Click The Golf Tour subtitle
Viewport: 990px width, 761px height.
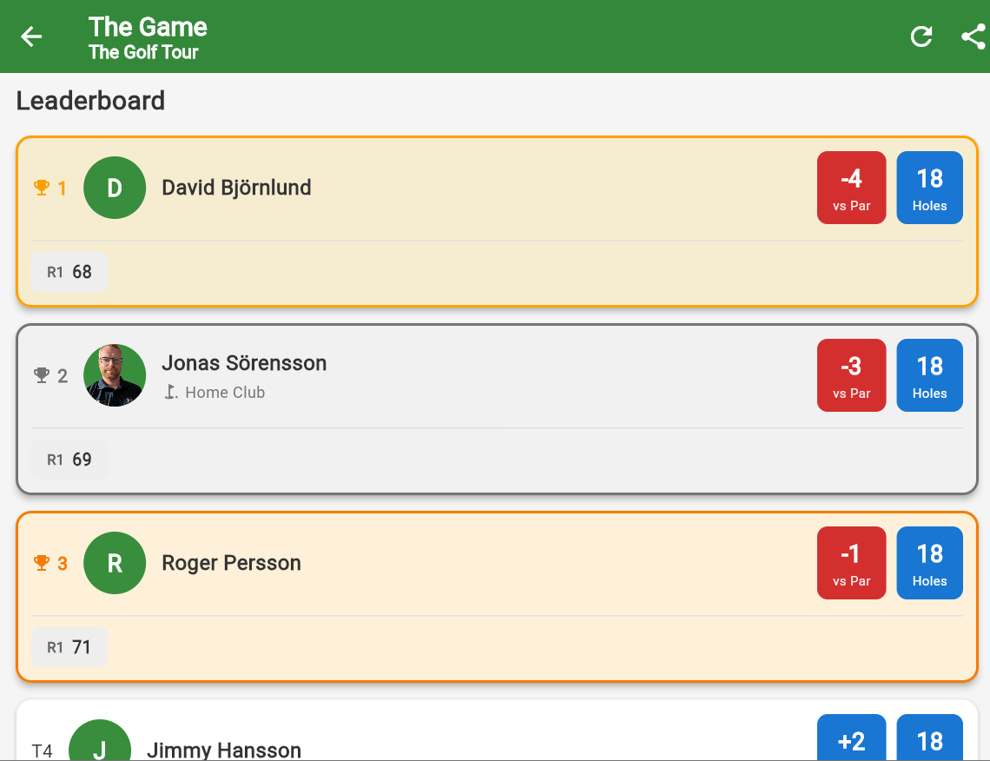click(144, 52)
